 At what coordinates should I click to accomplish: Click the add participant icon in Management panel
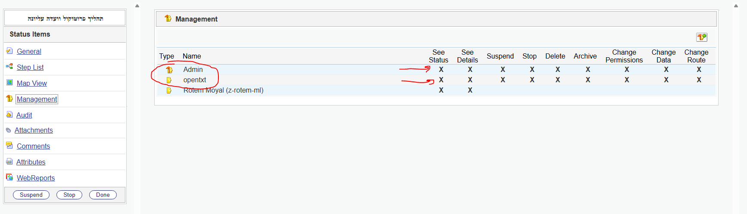(x=702, y=37)
